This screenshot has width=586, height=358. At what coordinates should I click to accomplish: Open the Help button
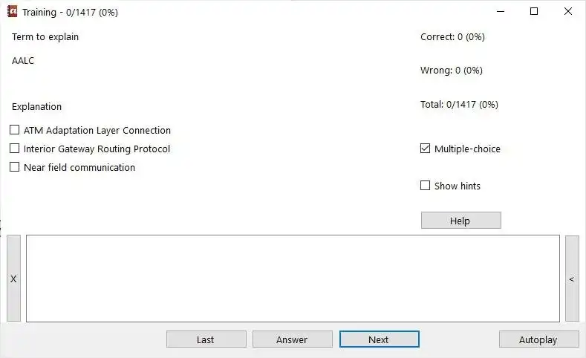tap(460, 221)
